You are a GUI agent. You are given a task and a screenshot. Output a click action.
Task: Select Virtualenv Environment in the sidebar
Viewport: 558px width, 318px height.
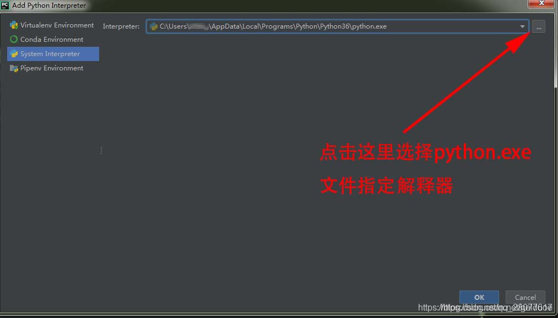[53, 25]
